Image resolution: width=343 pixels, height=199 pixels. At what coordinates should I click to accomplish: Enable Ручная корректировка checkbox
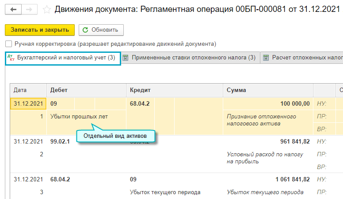click(x=8, y=44)
